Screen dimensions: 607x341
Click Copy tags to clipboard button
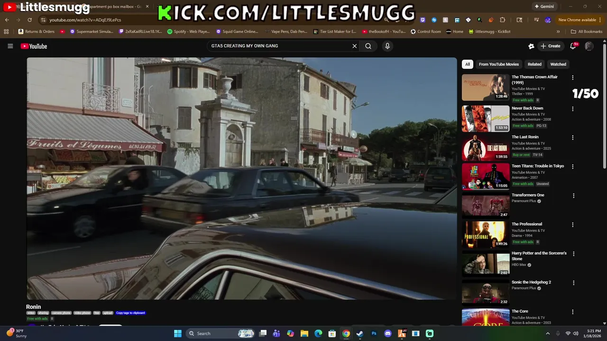(130, 313)
